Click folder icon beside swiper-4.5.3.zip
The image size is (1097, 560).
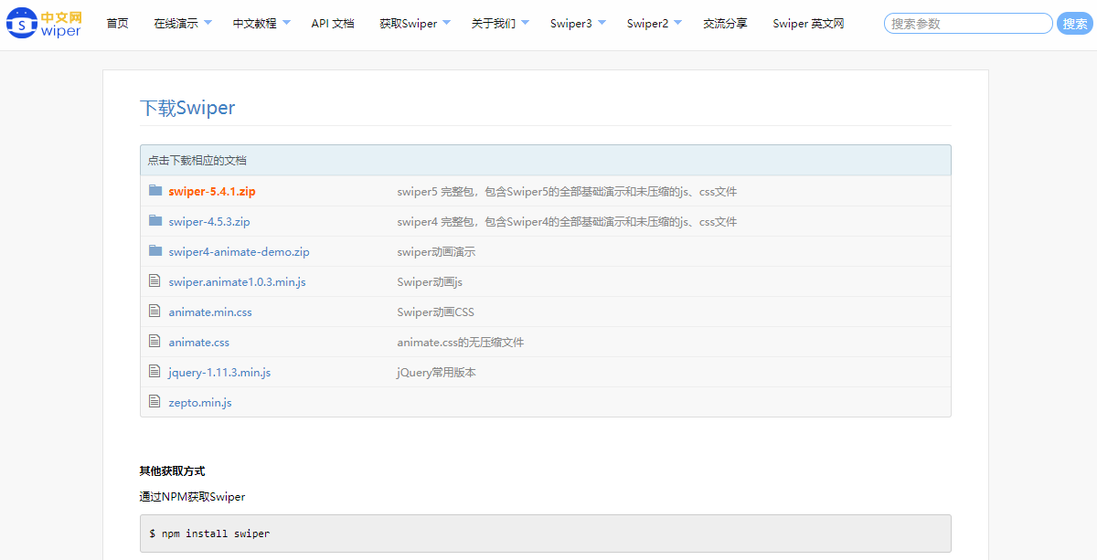coord(154,221)
